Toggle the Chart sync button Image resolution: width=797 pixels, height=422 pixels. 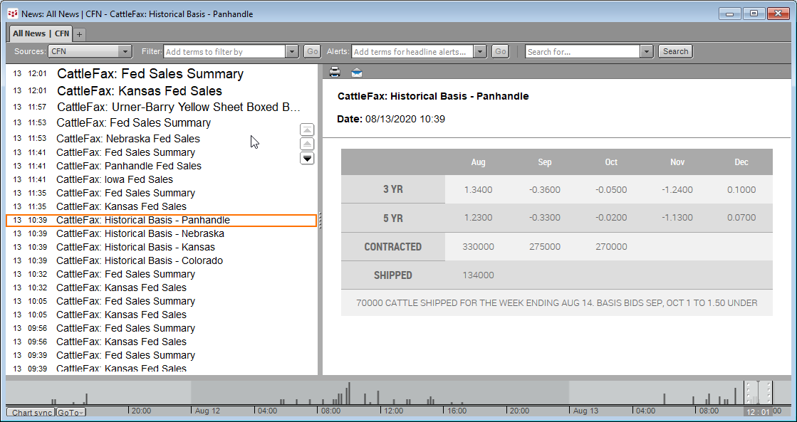[31, 413]
